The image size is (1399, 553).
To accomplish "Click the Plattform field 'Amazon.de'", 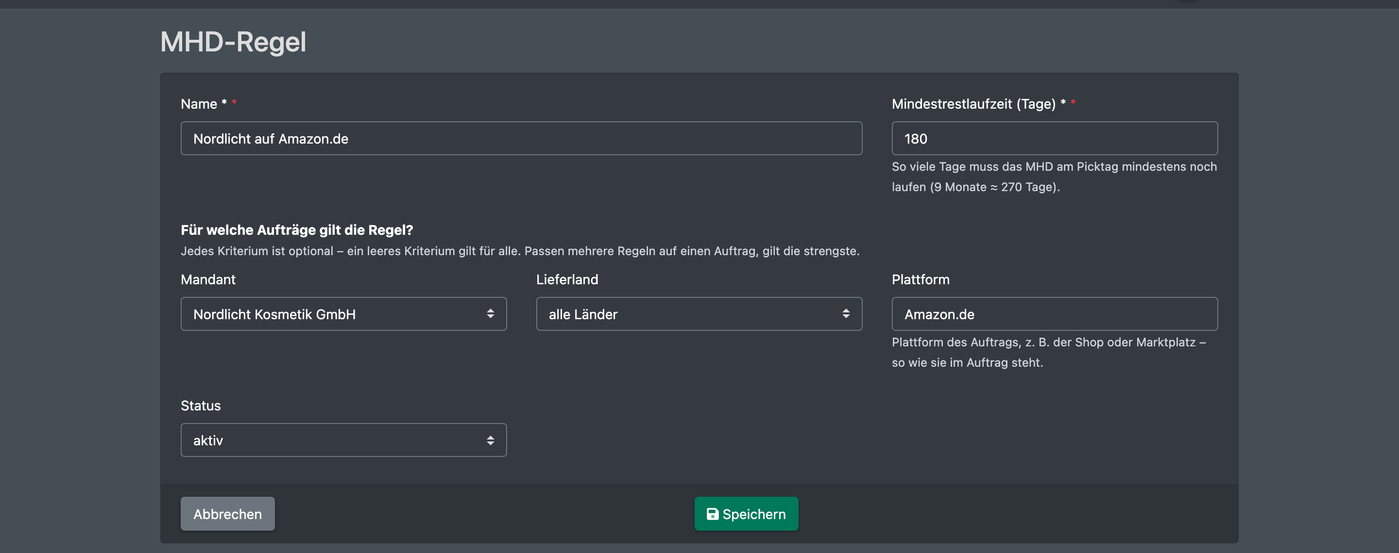I will coord(1054,314).
